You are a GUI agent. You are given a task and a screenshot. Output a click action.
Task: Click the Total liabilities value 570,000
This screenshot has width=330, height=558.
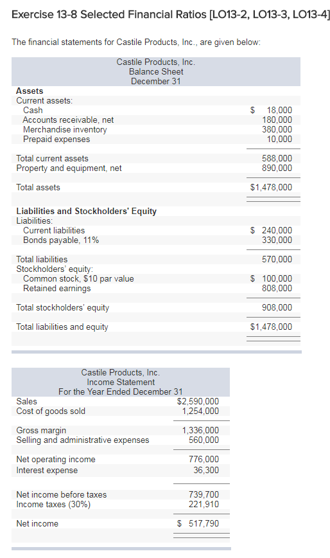pyautogui.click(x=277, y=260)
